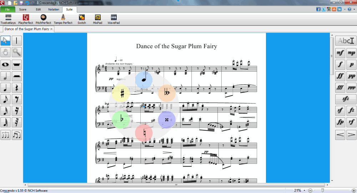Add fortepiano (fp) dynamic
Image resolution: width=357 pixels, height=193 pixels.
tap(340, 122)
